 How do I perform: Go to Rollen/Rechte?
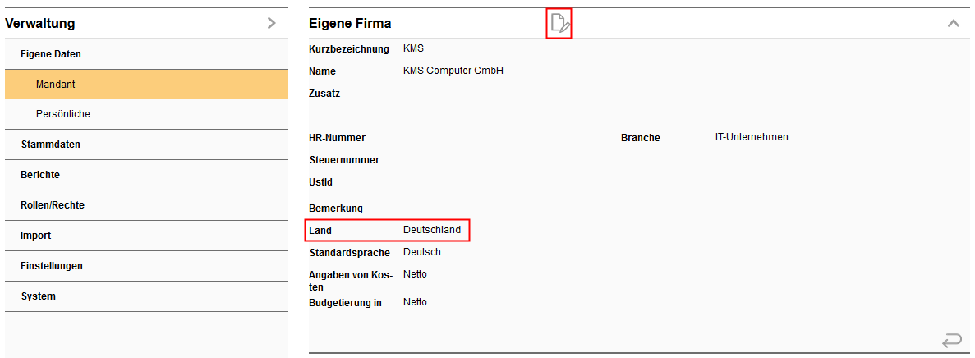point(53,205)
